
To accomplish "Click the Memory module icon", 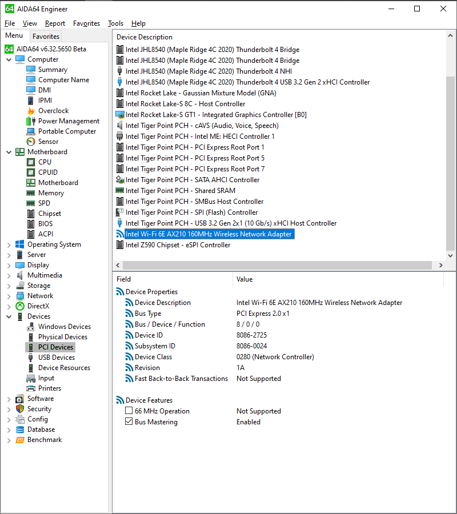I will [x=31, y=193].
